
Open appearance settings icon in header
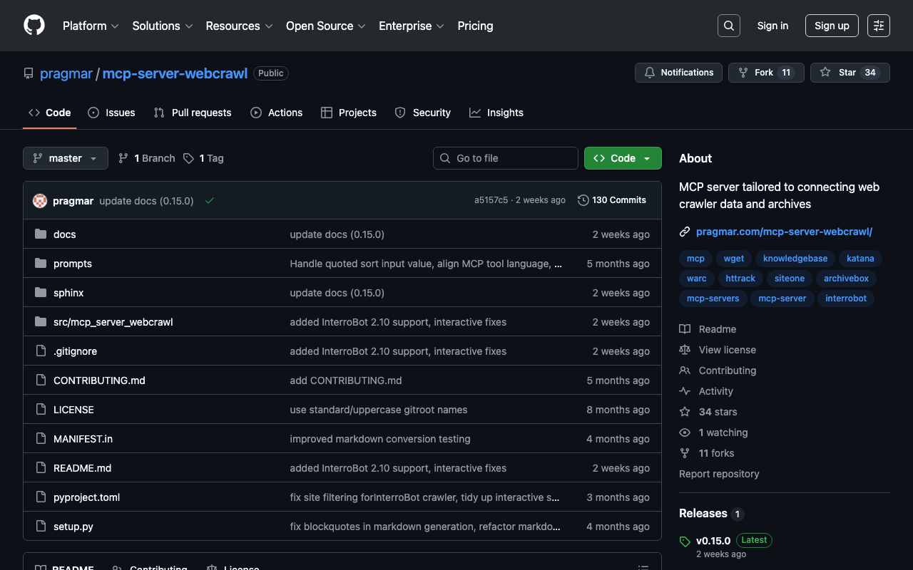coord(878,26)
